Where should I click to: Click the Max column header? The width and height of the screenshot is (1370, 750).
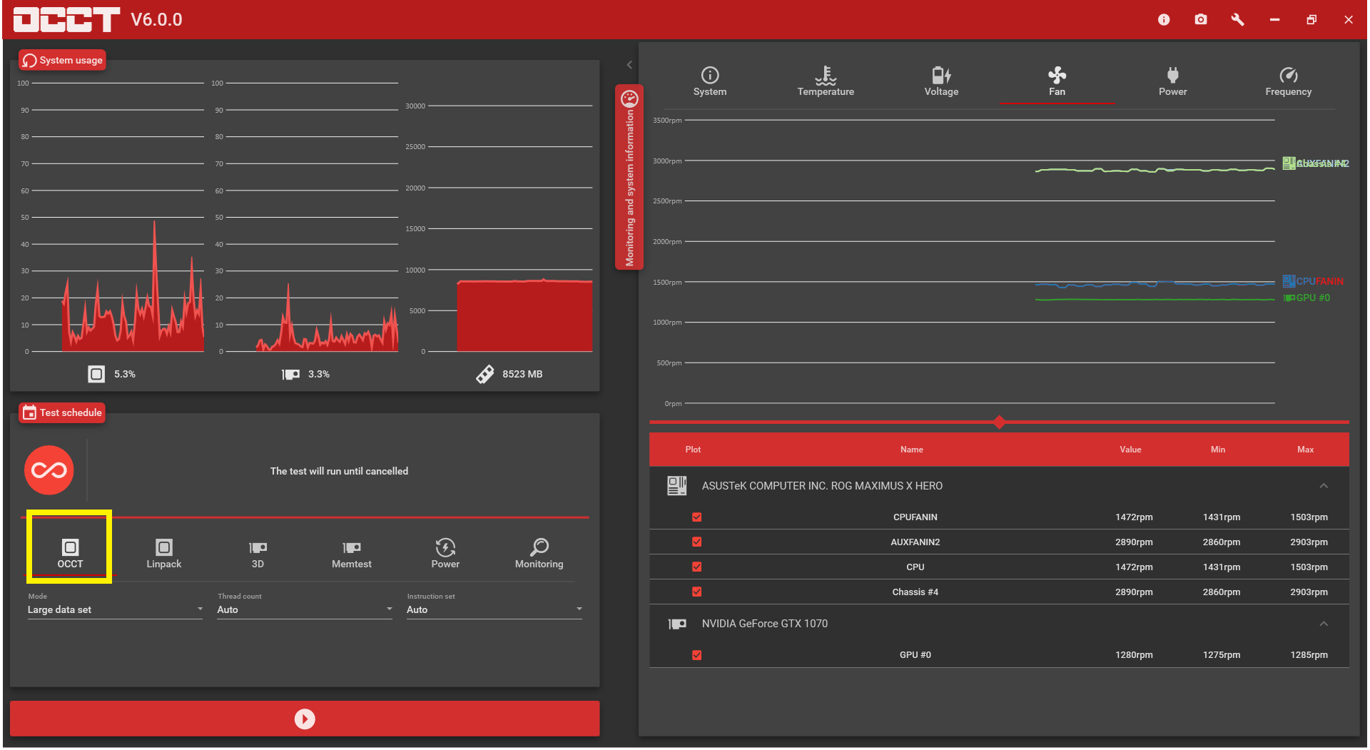coord(1305,450)
